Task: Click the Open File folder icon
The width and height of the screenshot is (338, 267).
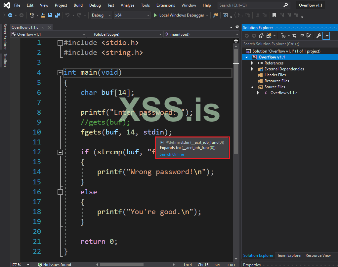Action: point(43,15)
